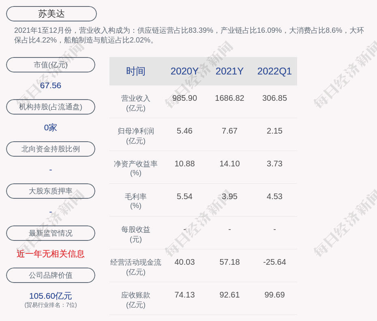Click receivables value 92.61
377x321 pixels.
229,295
